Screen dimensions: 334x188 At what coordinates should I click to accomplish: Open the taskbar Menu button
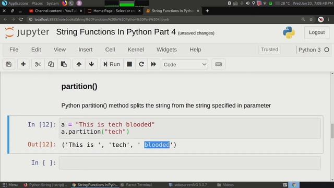[x=10, y=185]
